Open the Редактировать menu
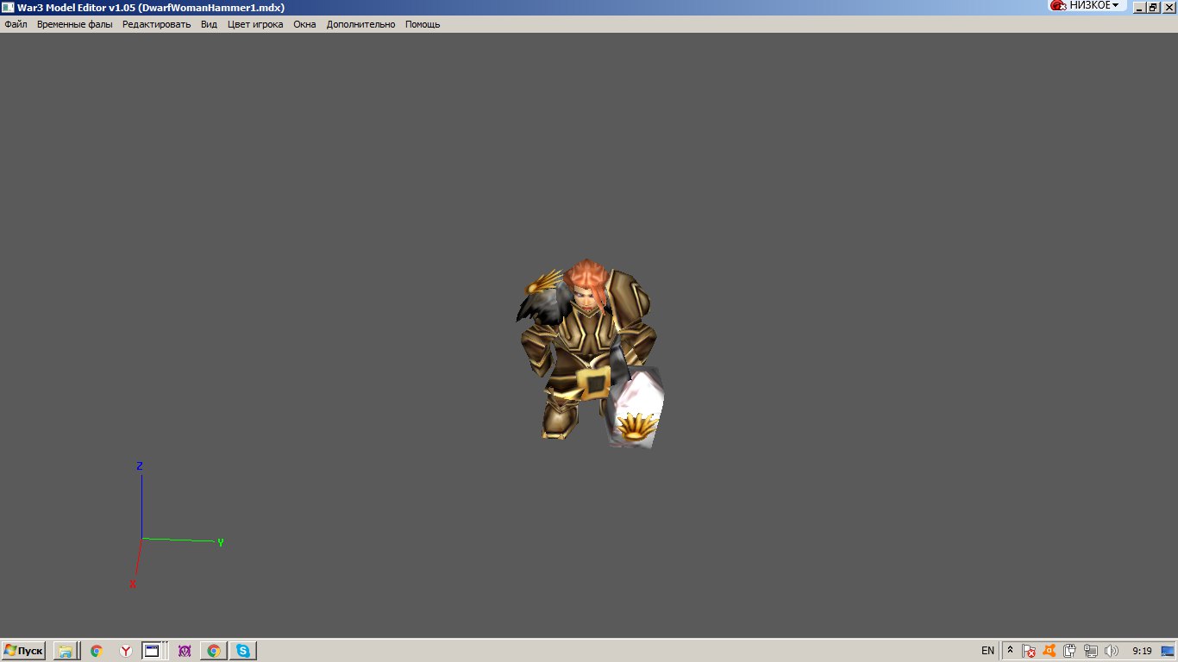 pos(156,24)
